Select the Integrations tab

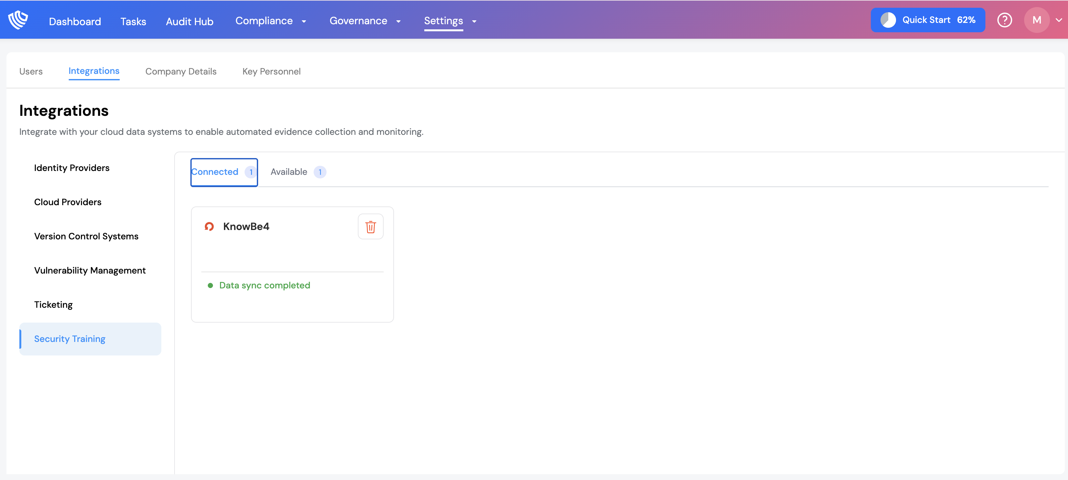pos(94,71)
